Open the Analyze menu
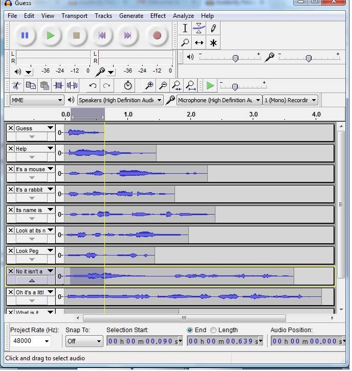 point(183,16)
